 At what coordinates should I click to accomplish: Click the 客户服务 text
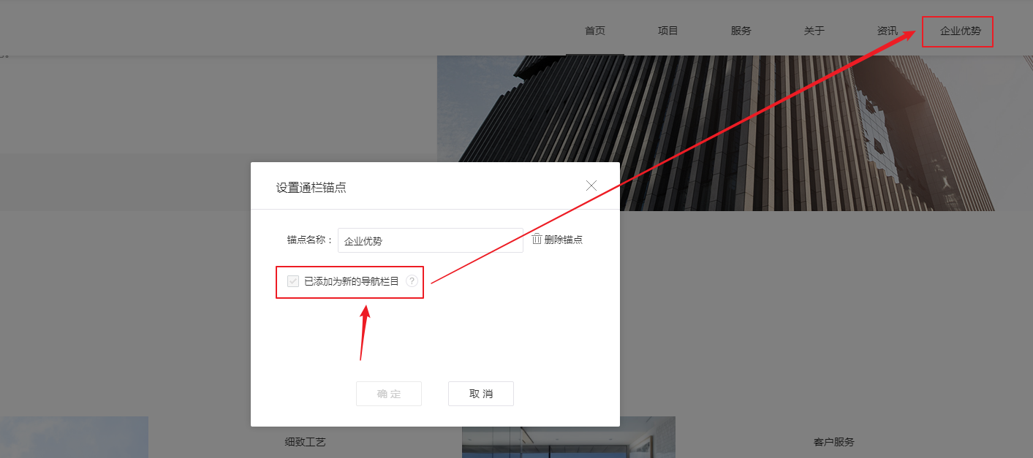[834, 442]
